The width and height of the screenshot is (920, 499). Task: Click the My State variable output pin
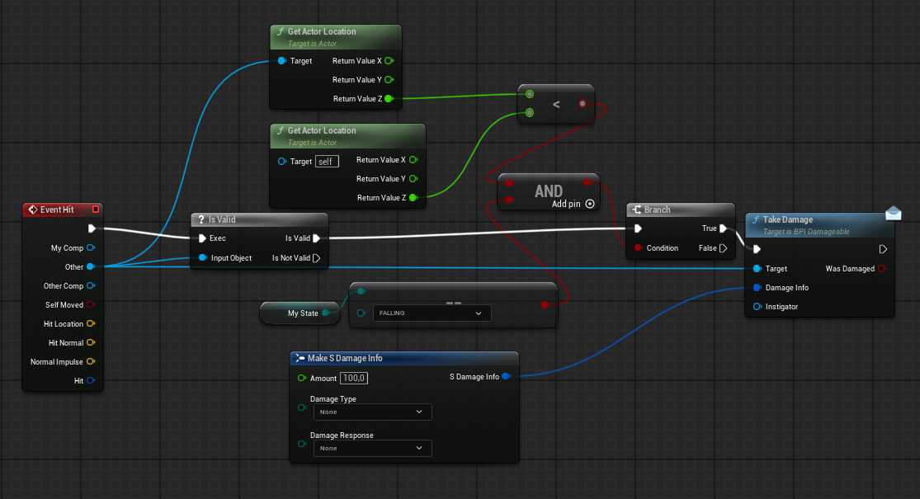point(326,313)
